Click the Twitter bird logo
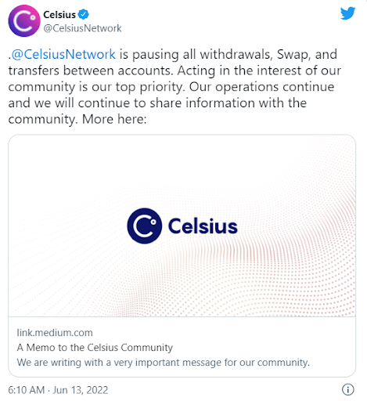This screenshot has height=401, width=367. [x=347, y=13]
